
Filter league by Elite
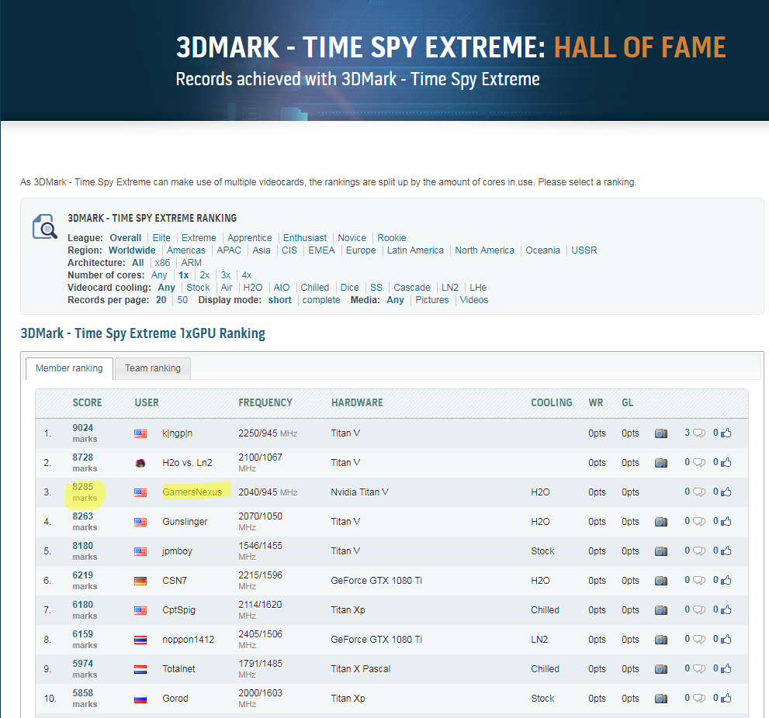click(x=161, y=238)
